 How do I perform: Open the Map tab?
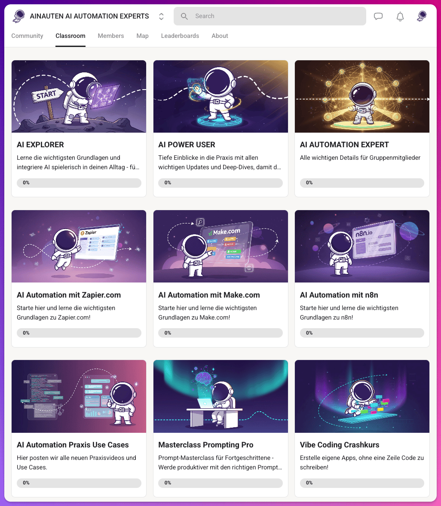click(x=142, y=36)
